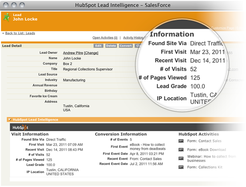Click the John Locke header title

(x=25, y=19)
